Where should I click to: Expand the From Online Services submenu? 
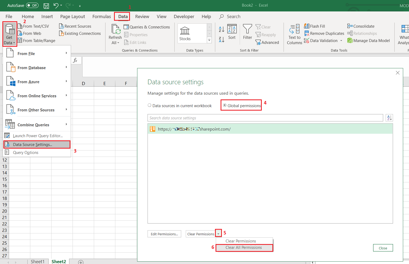pyautogui.click(x=37, y=96)
